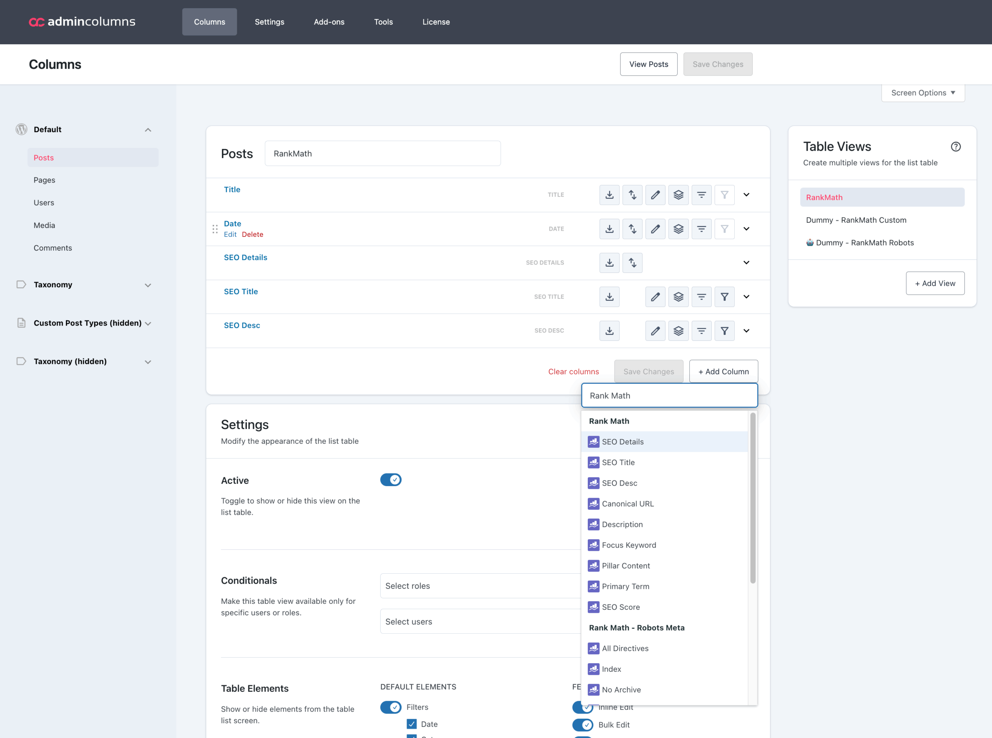Image resolution: width=992 pixels, height=738 pixels.
Task: Click the smart filter lines icon in Title row
Action: (701, 195)
